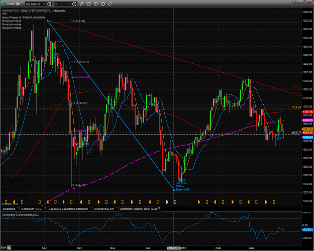Click the Commodity Channel Index (CCI) pane label
Screen dimensions: 314x251
pyautogui.click(x=21, y=215)
